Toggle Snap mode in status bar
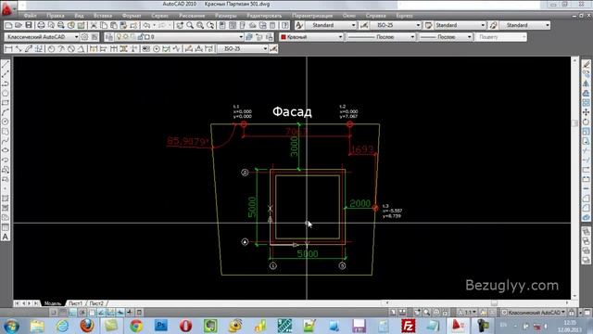 (x=54, y=313)
